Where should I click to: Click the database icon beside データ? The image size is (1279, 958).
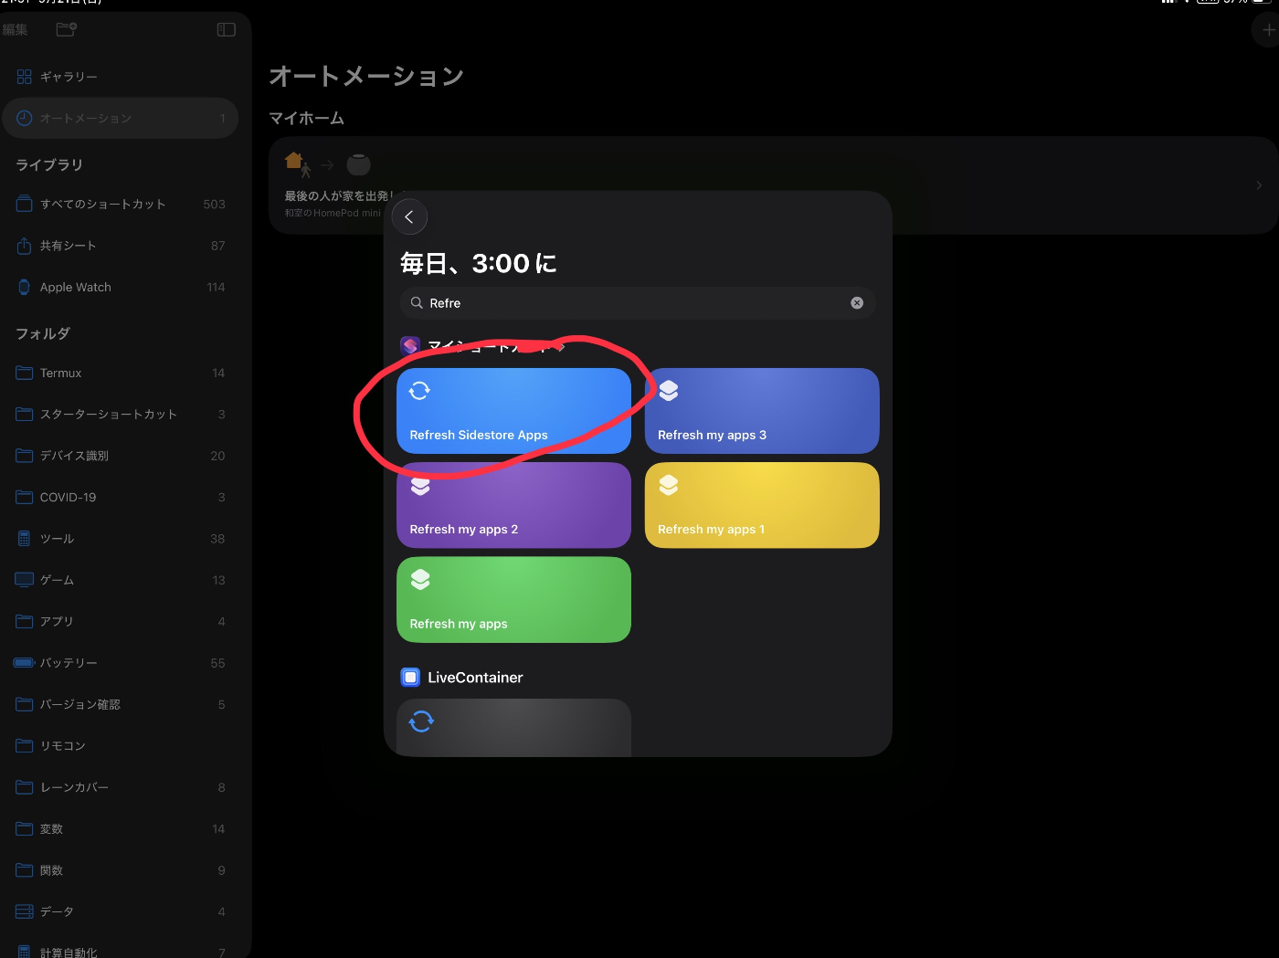coord(25,911)
